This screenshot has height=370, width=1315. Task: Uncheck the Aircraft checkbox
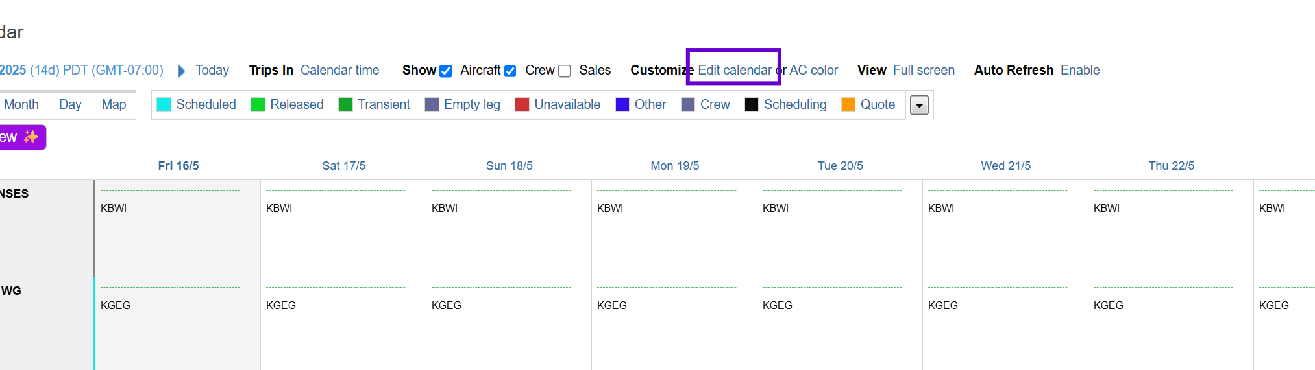pyautogui.click(x=446, y=71)
